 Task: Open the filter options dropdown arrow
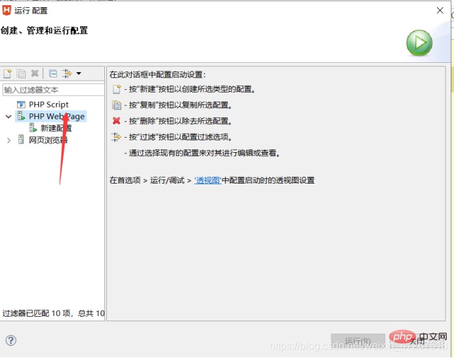79,73
